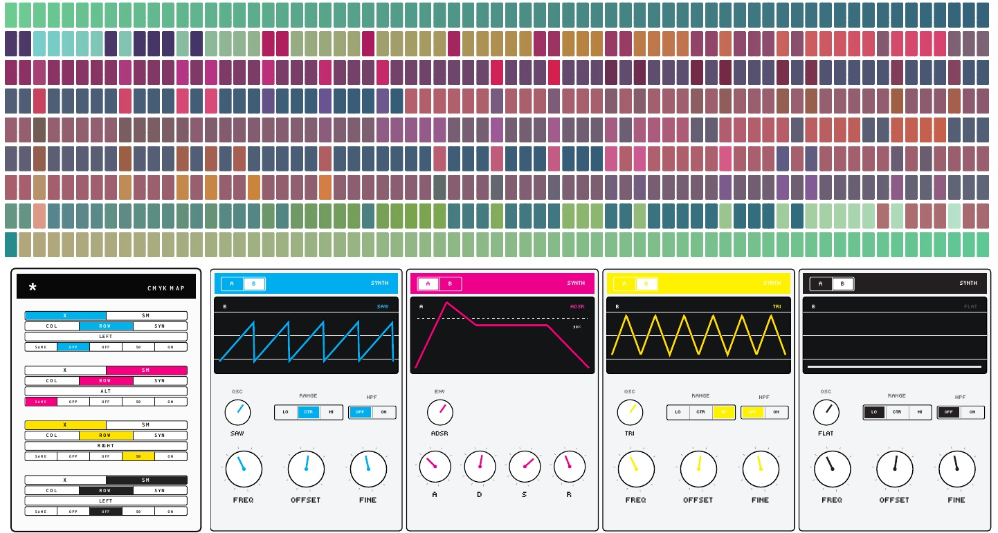
Task: Choose COL in the cyan map section
Action: point(52,326)
